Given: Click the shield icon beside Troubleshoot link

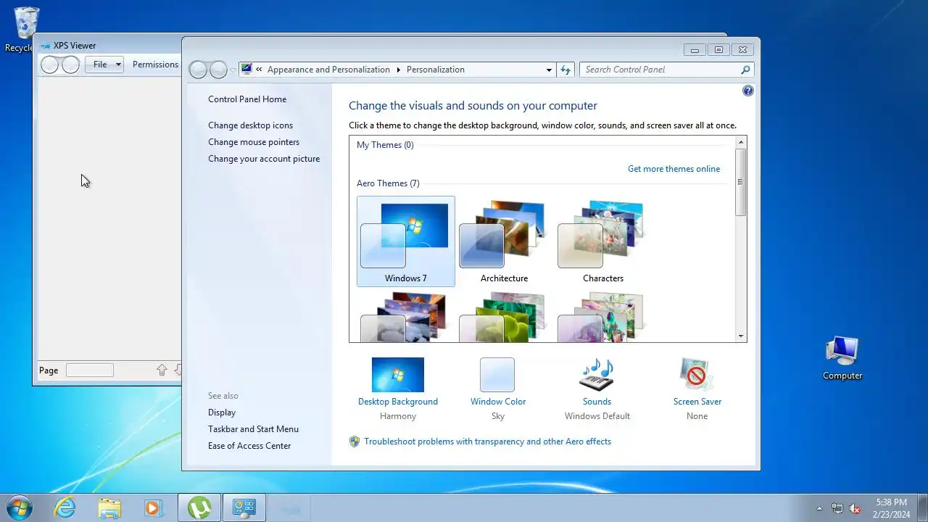Looking at the screenshot, I should (355, 442).
